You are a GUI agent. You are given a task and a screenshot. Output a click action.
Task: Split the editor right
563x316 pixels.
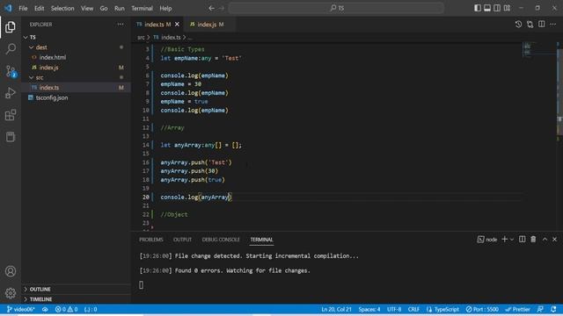click(542, 25)
